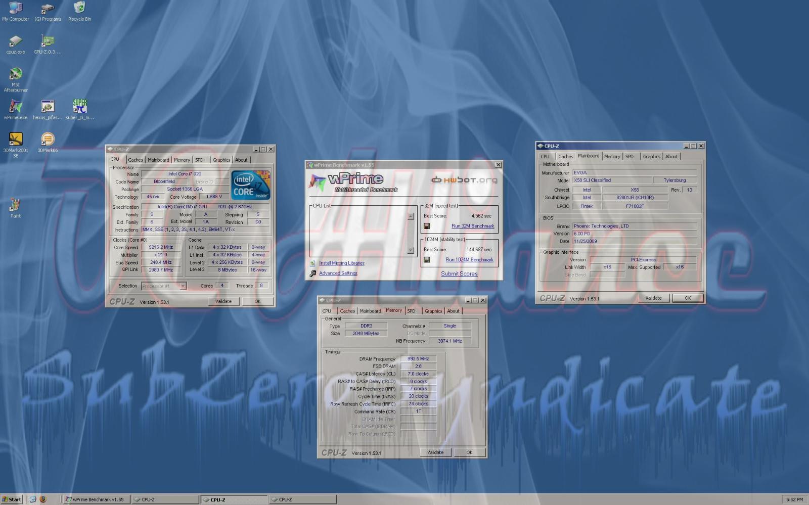809x505 pixels.
Task: Switch to the last CPU-Z taskbar button
Action: 302,499
